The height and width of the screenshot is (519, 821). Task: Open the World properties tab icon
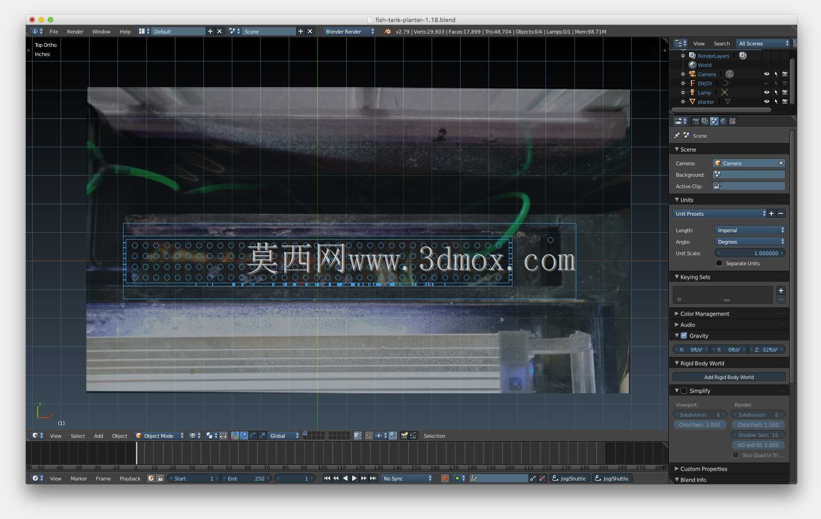click(x=723, y=121)
